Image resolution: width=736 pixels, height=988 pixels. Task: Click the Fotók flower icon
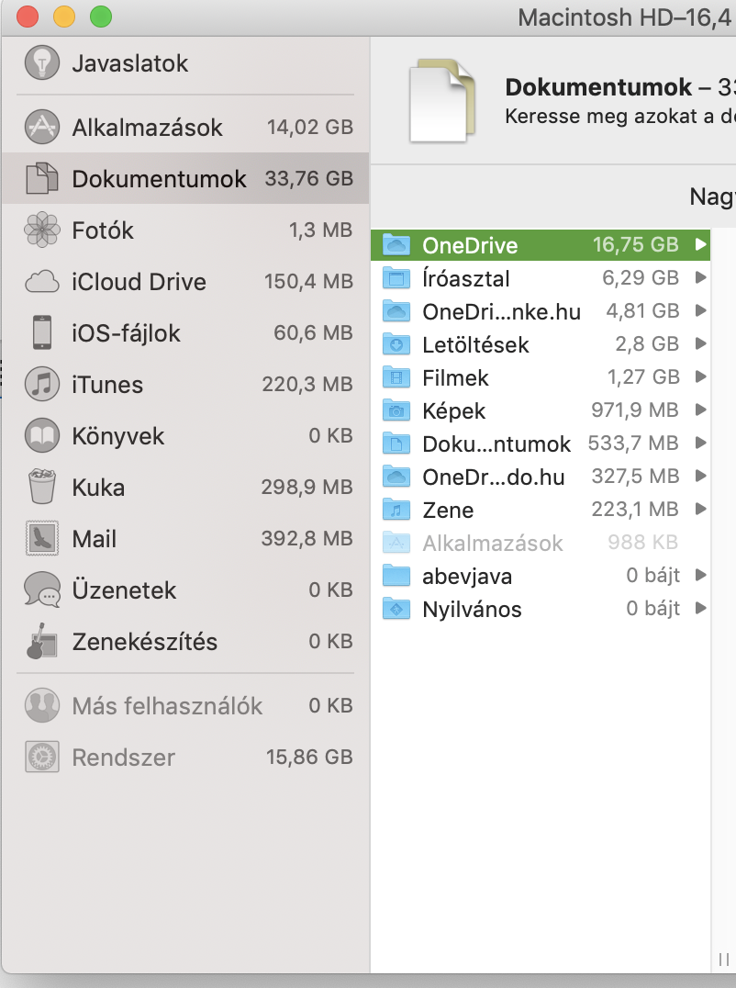[42, 230]
